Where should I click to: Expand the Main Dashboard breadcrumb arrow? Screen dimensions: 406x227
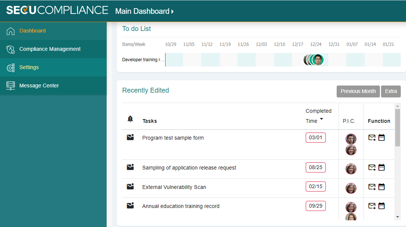click(173, 12)
